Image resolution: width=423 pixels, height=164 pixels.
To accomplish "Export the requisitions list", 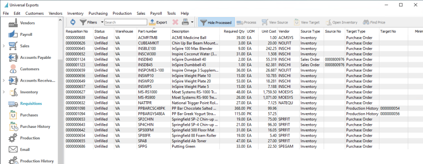I will point(158,22).
